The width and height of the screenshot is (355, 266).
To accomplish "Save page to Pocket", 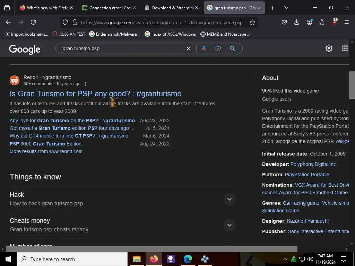I will (x=284, y=22).
